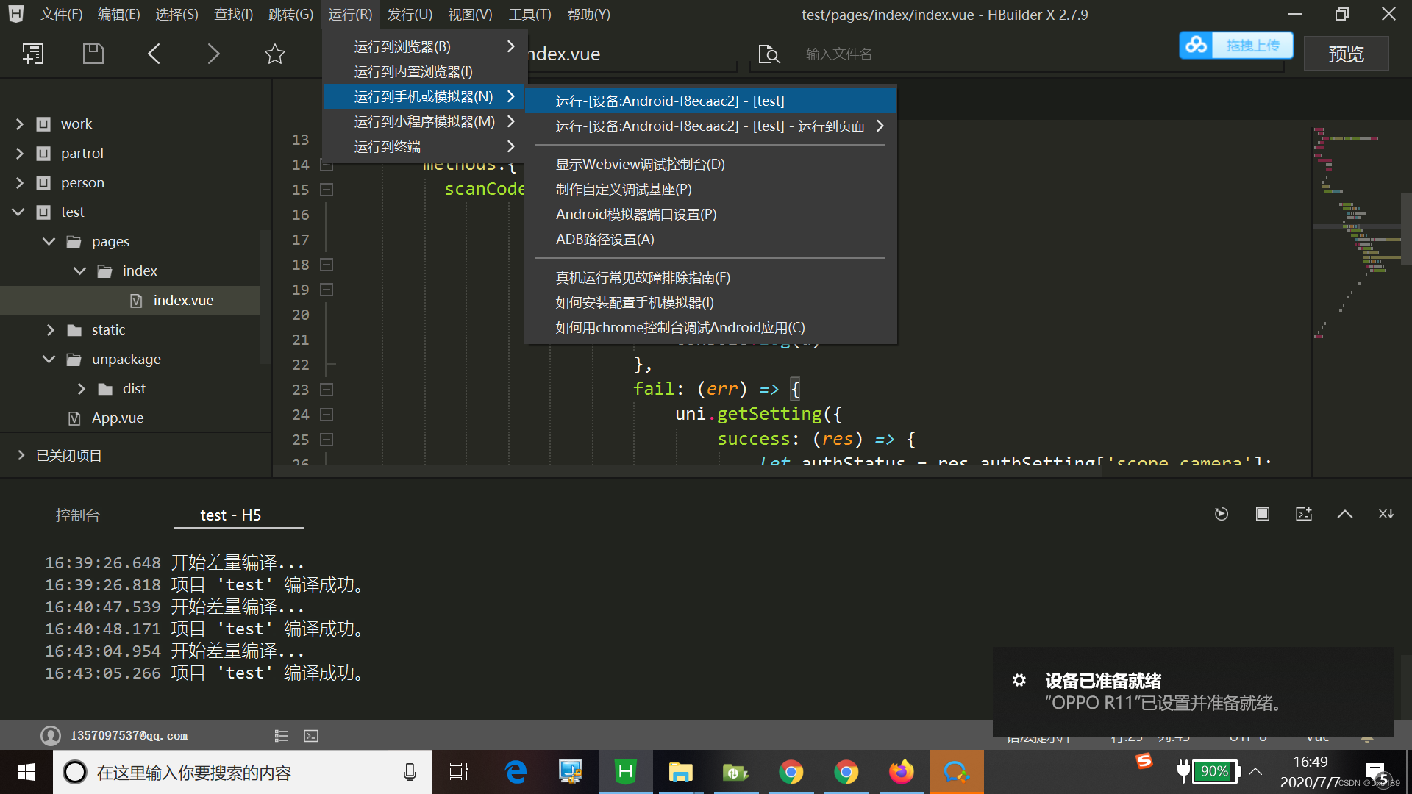Click the stop run square icon
Image resolution: width=1412 pixels, height=794 pixels.
[1262, 514]
